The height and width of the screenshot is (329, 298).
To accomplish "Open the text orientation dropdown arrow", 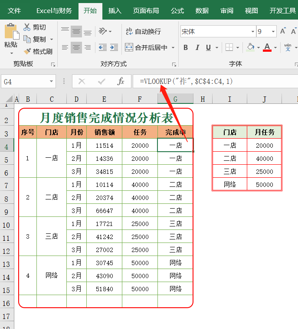I will (110, 31).
